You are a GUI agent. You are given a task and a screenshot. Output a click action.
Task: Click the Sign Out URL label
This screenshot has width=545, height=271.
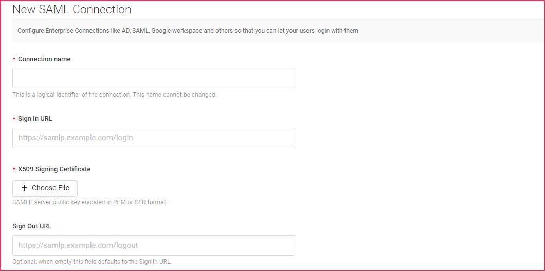[32, 226]
